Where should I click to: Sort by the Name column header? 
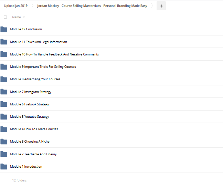click(17, 17)
